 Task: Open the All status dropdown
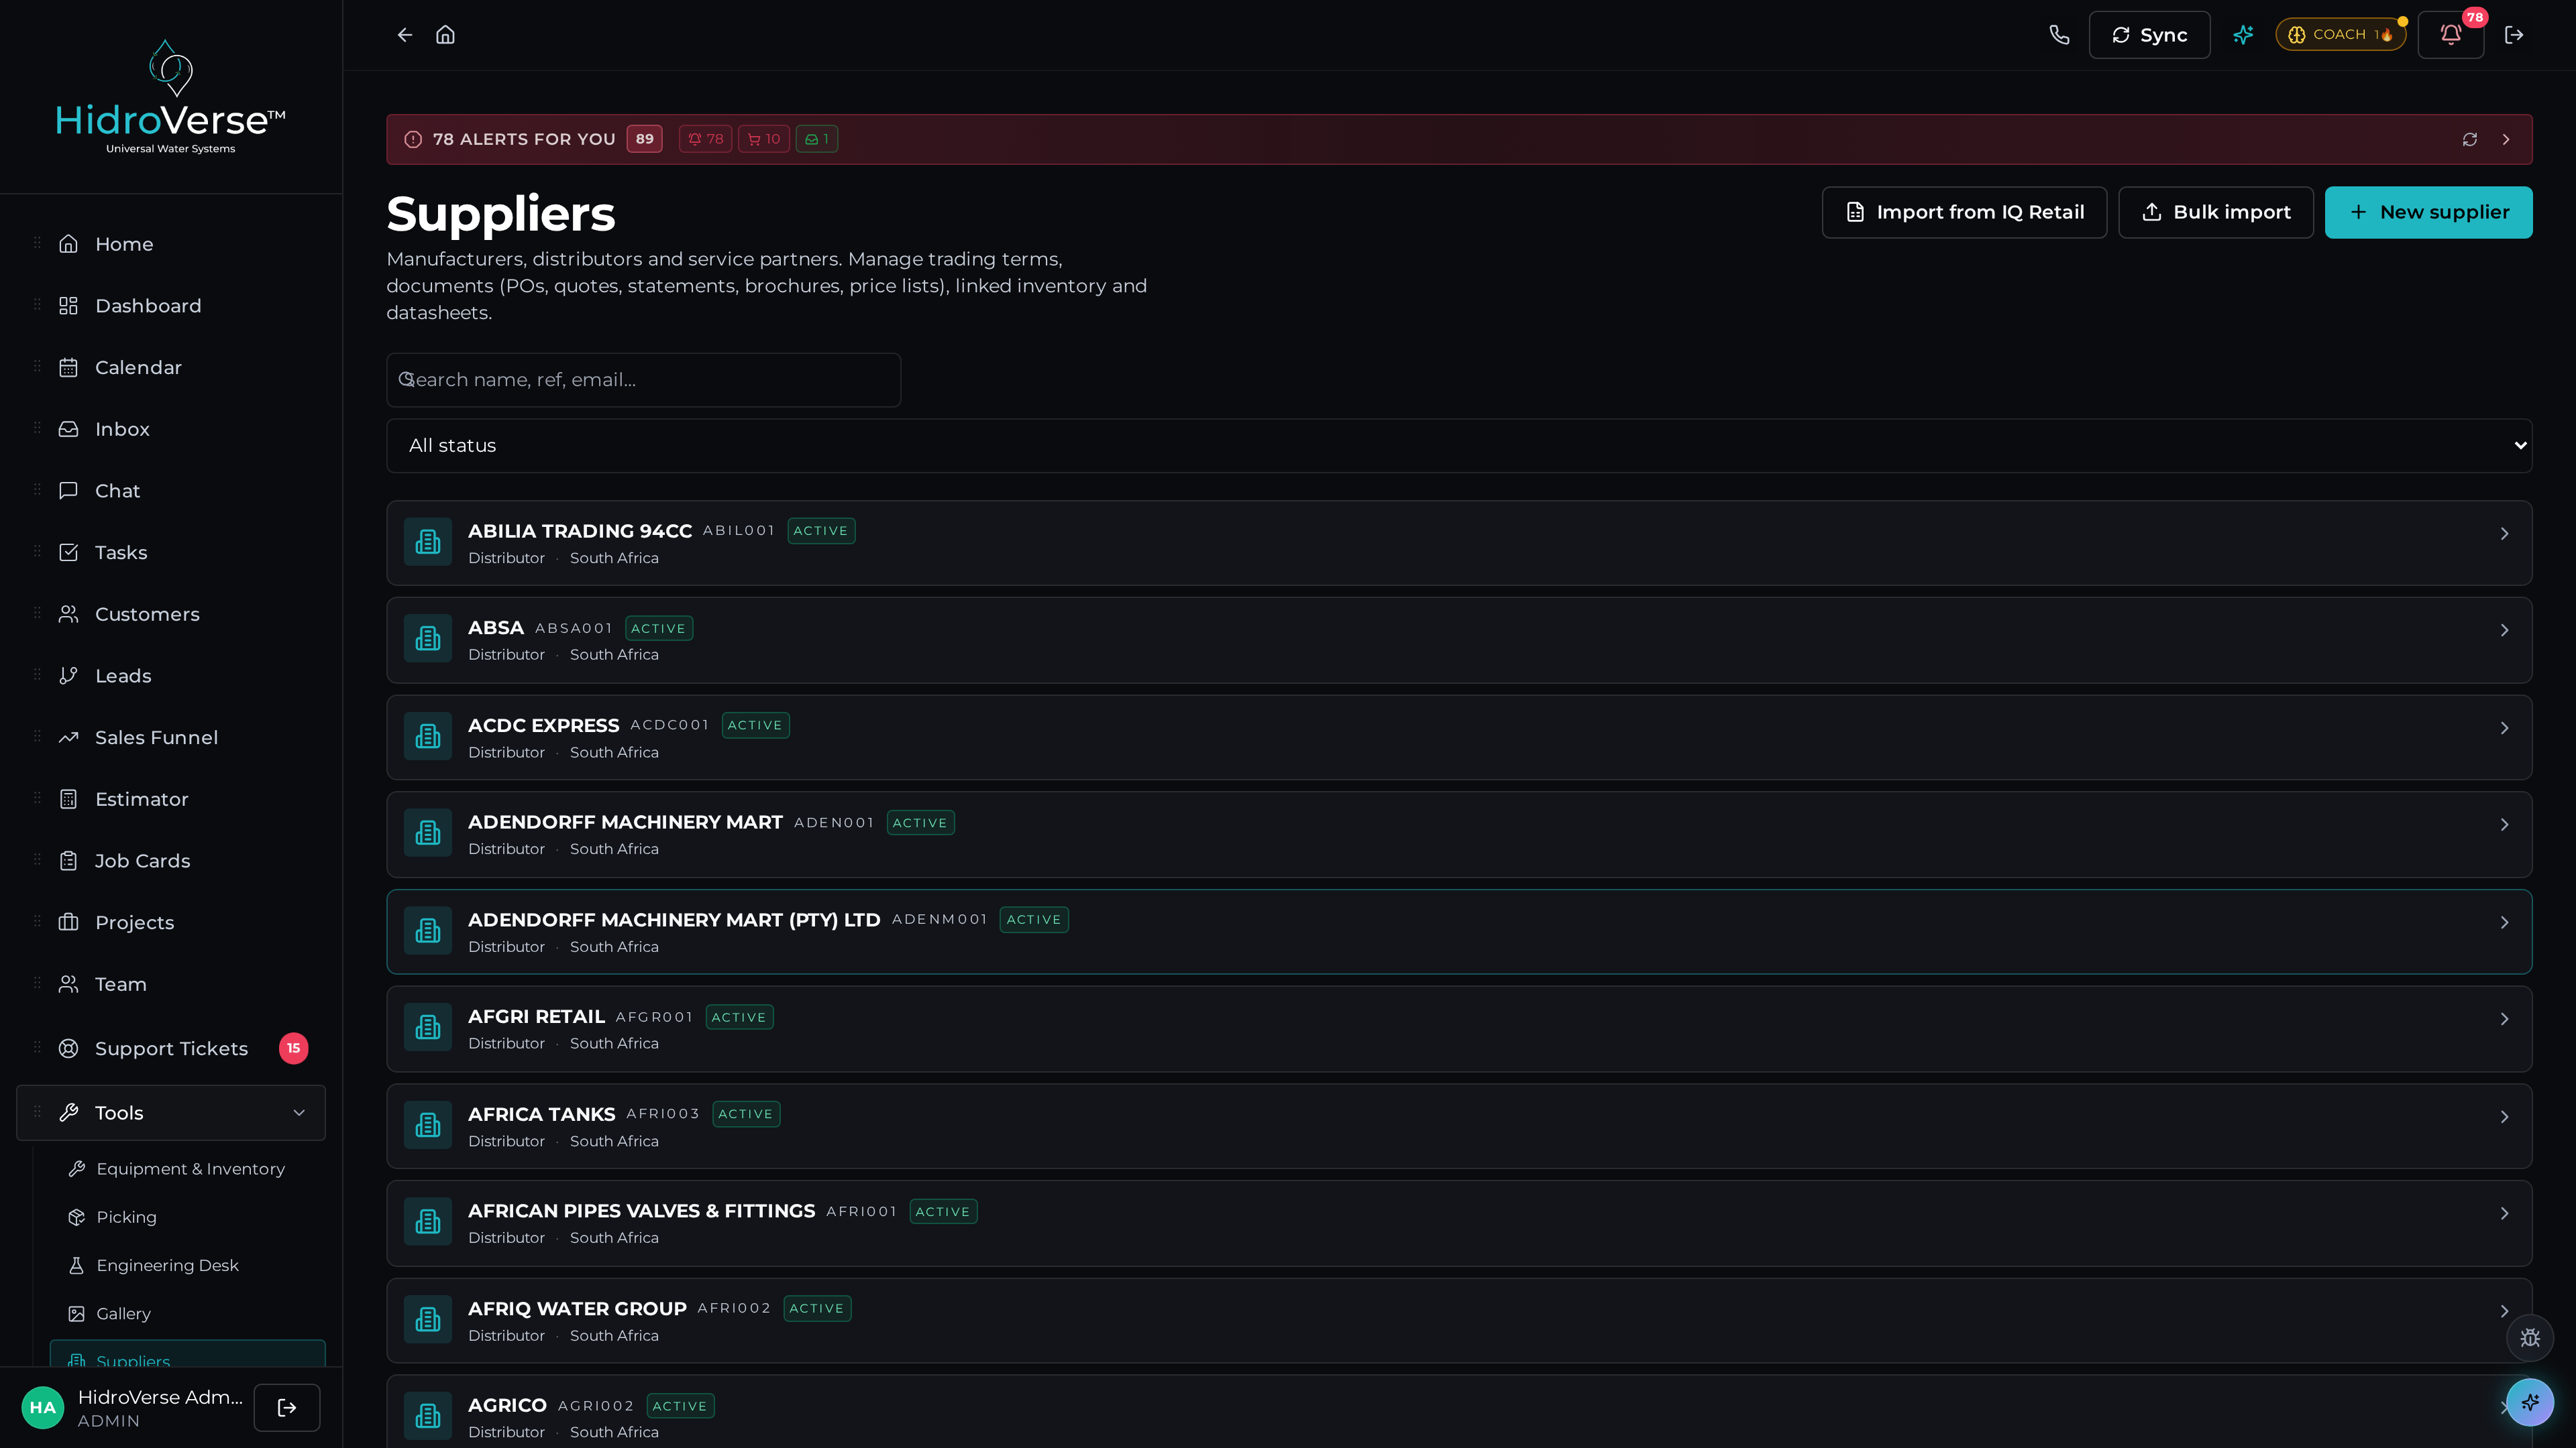click(1459, 446)
